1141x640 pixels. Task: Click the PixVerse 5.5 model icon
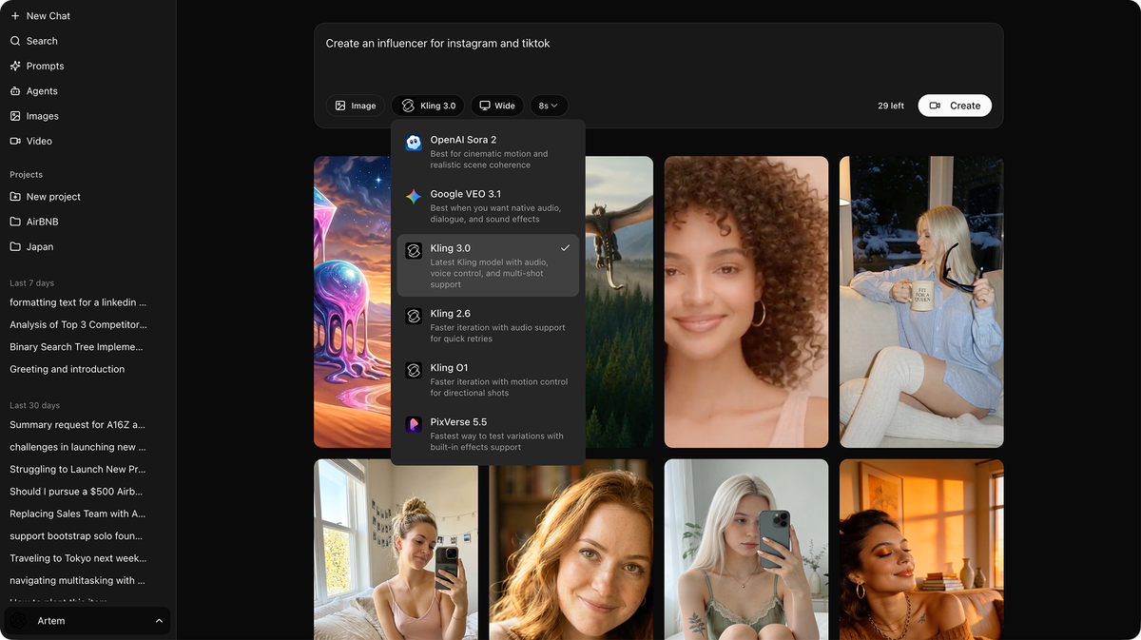(x=414, y=424)
